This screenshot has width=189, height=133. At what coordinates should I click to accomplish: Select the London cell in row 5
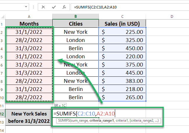coord(76,56)
